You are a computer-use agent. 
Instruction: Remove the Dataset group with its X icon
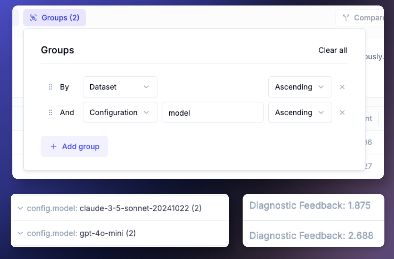point(342,87)
